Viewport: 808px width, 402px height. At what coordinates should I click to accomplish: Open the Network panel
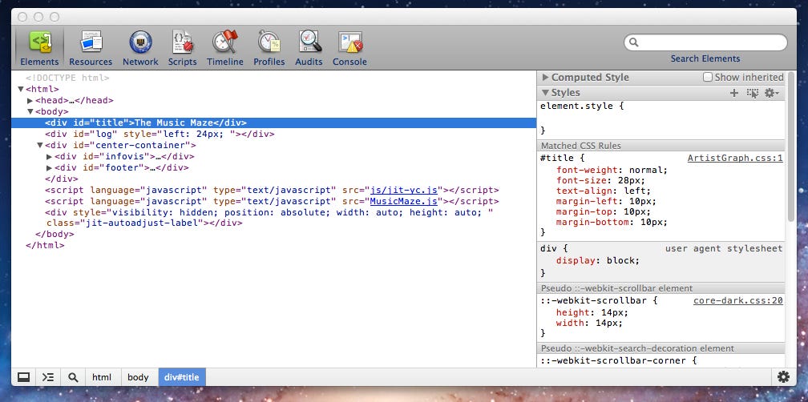[x=140, y=48]
